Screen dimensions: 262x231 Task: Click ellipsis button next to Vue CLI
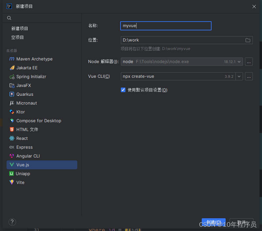click(249, 76)
